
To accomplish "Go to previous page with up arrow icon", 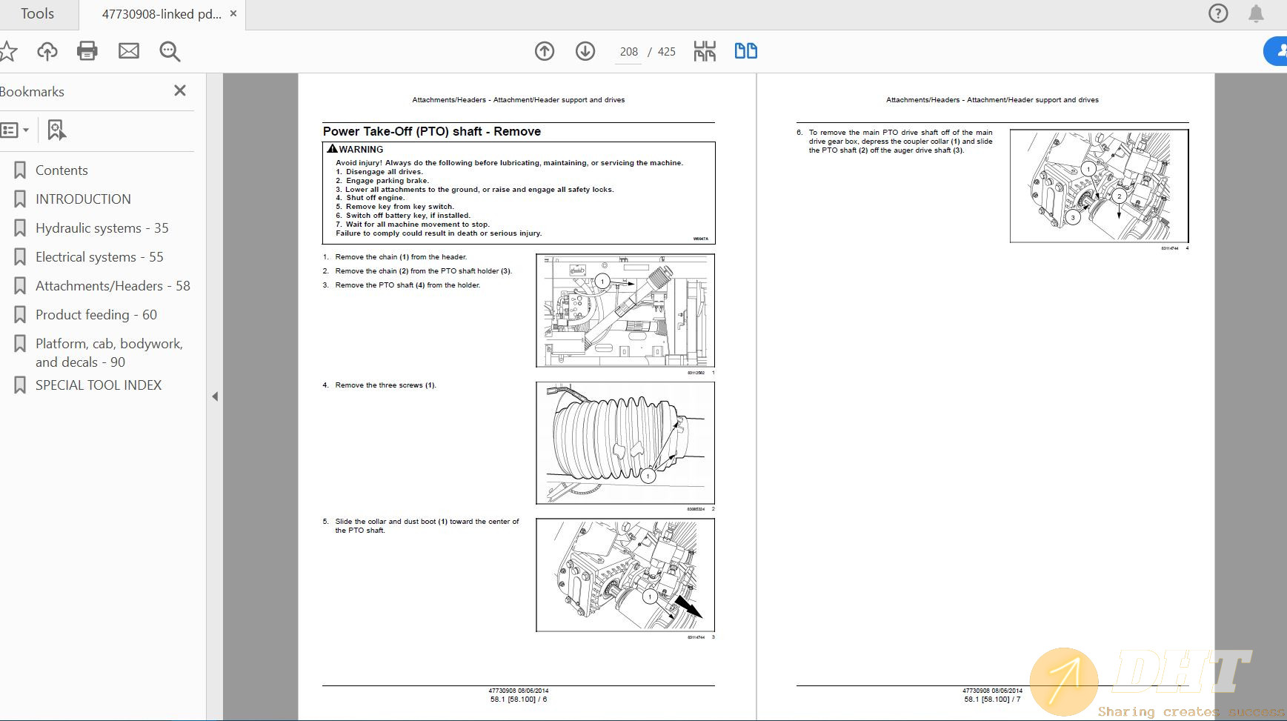I will coord(545,51).
